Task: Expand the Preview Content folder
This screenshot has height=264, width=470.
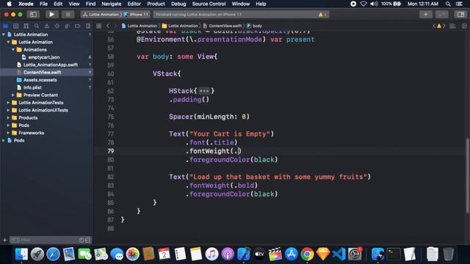Action: coord(13,95)
